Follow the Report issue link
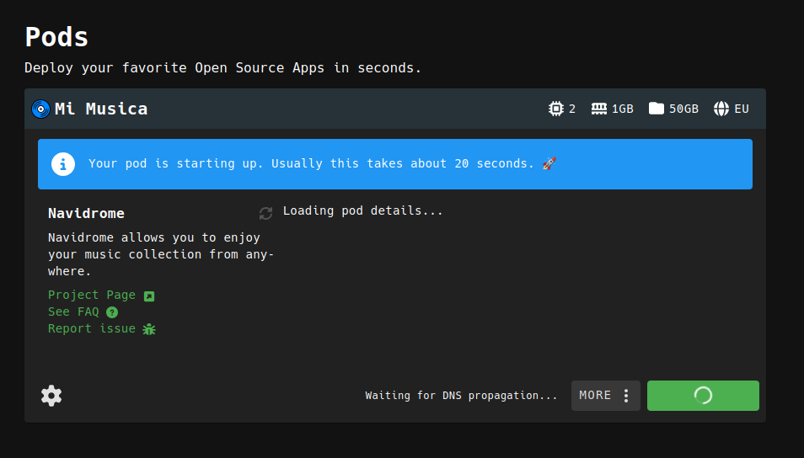This screenshot has width=804, height=458. coord(92,328)
